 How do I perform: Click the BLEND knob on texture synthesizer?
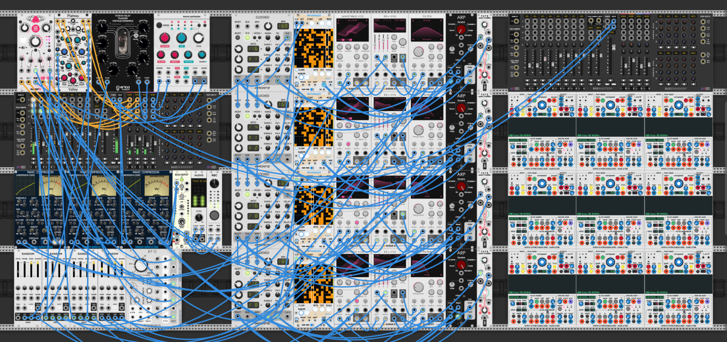pos(202,55)
